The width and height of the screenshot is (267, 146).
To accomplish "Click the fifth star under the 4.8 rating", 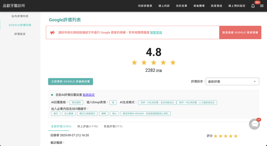I will click(173, 62).
